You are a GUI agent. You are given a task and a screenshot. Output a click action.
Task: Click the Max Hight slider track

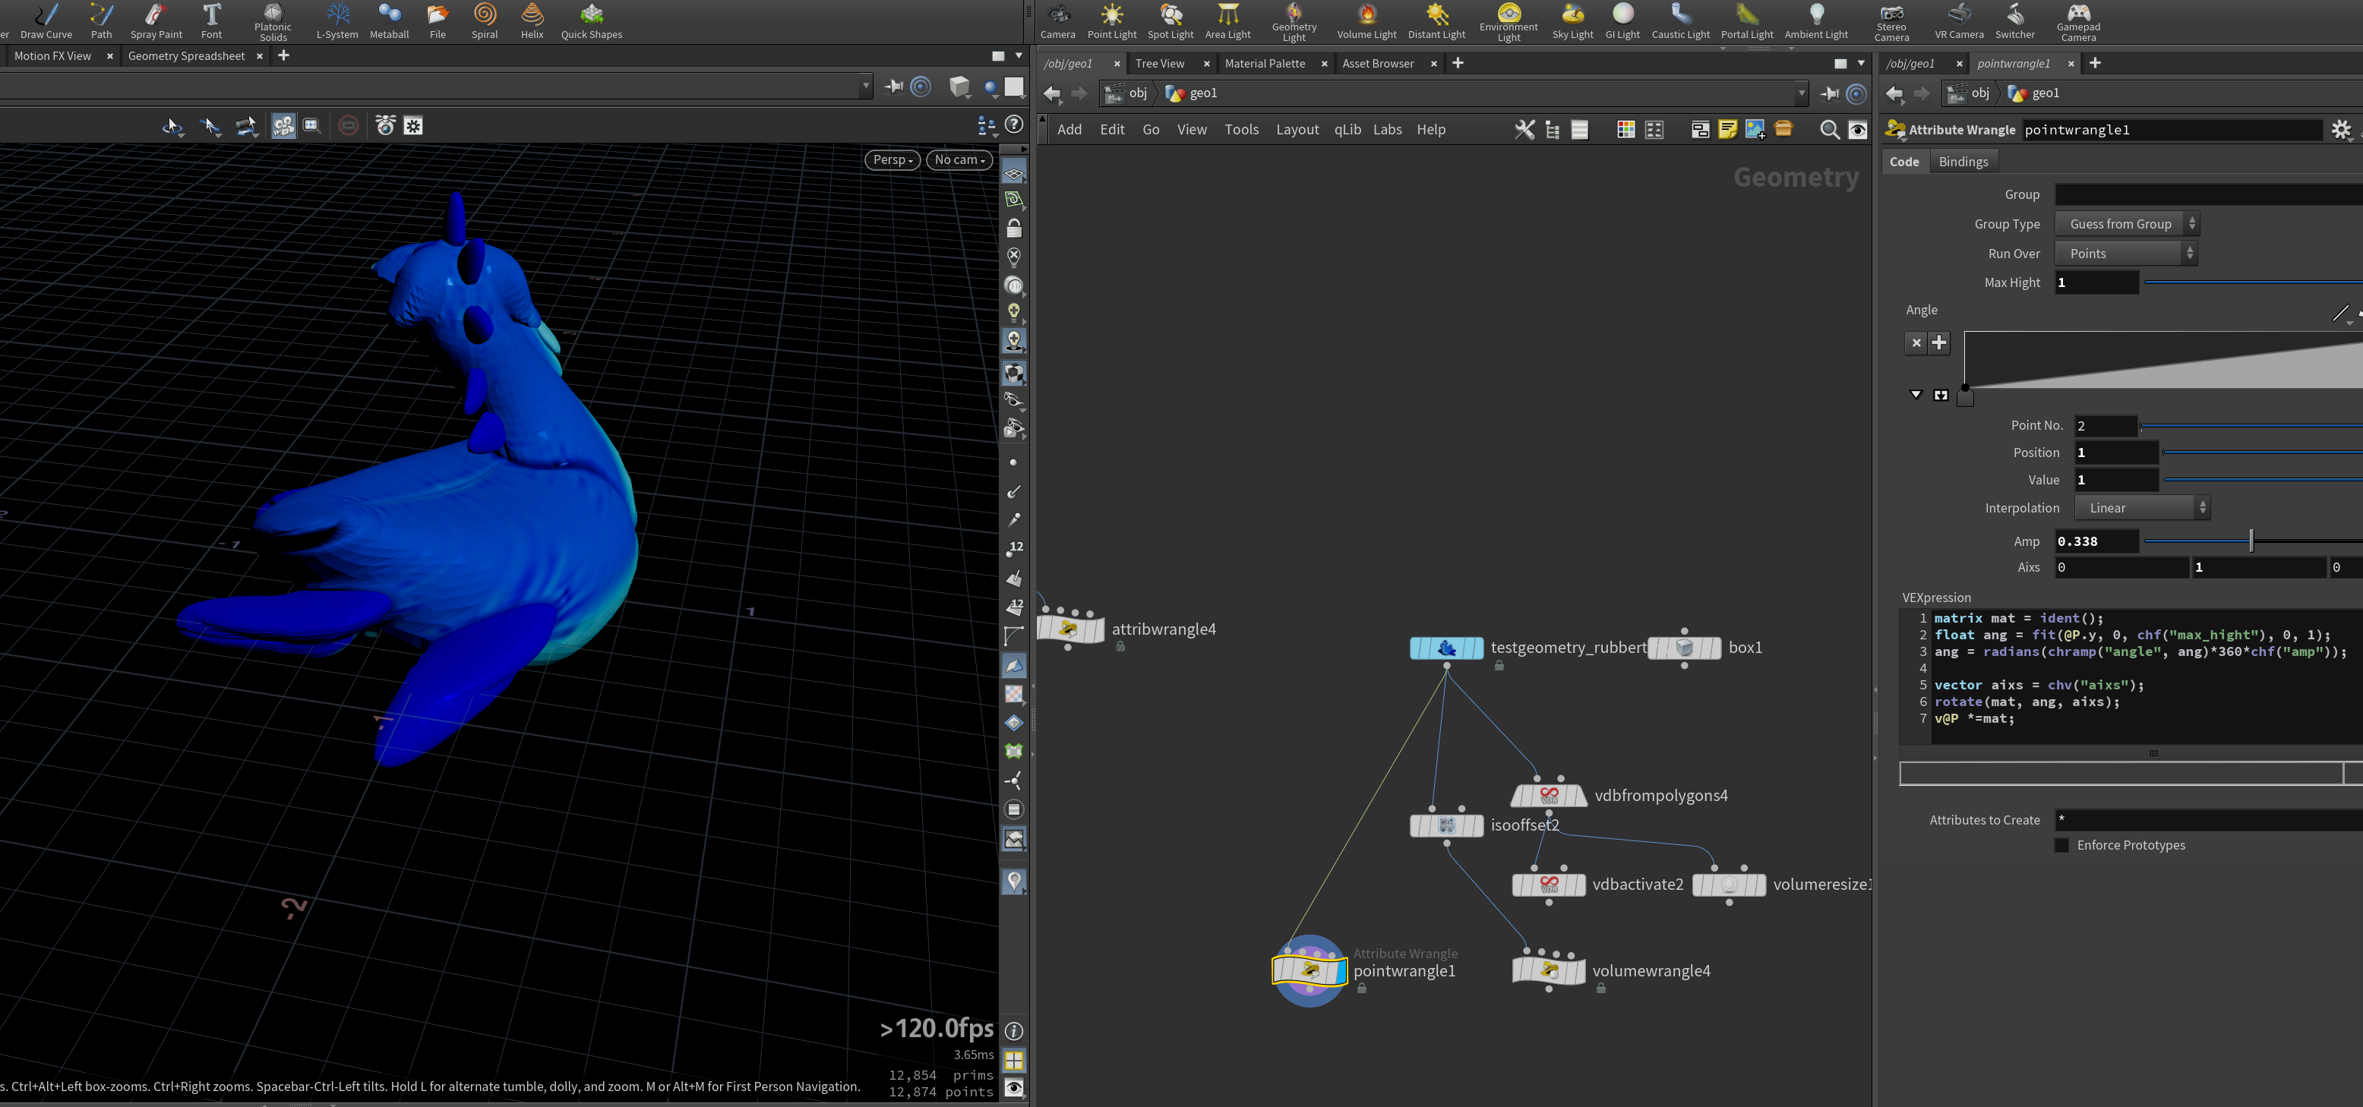point(2252,282)
